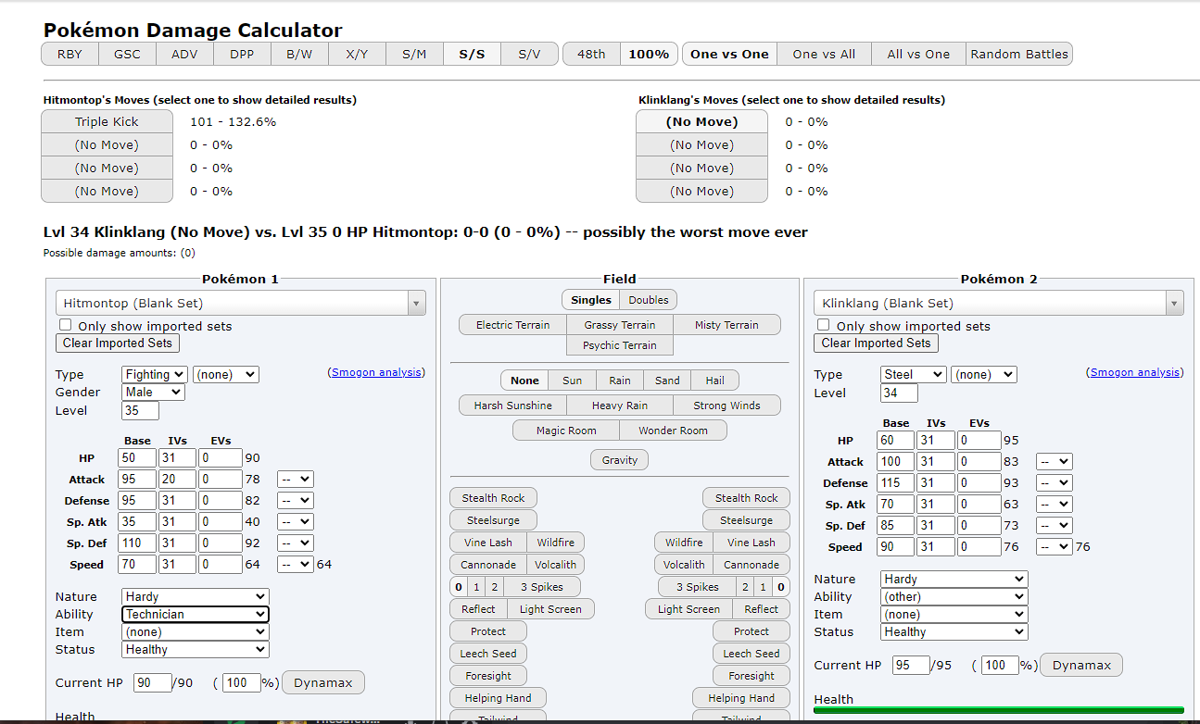Select the X/Y generation tab

(x=357, y=54)
